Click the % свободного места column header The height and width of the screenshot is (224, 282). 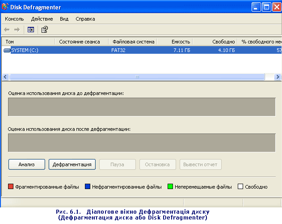pos(260,42)
